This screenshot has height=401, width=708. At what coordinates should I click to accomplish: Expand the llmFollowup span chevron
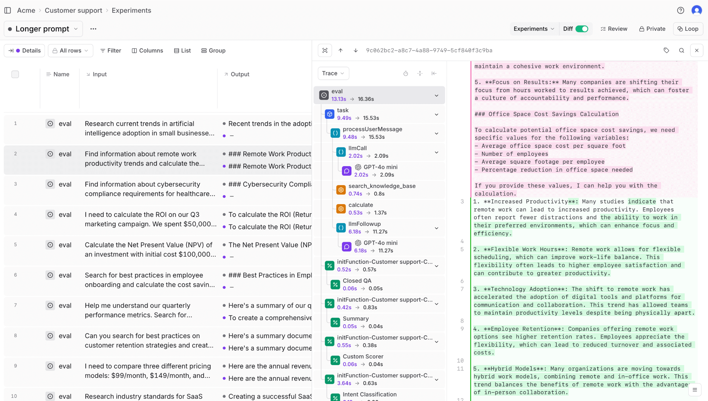pyautogui.click(x=437, y=228)
